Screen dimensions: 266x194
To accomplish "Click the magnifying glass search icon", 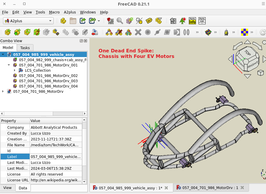I will point(120,21).
